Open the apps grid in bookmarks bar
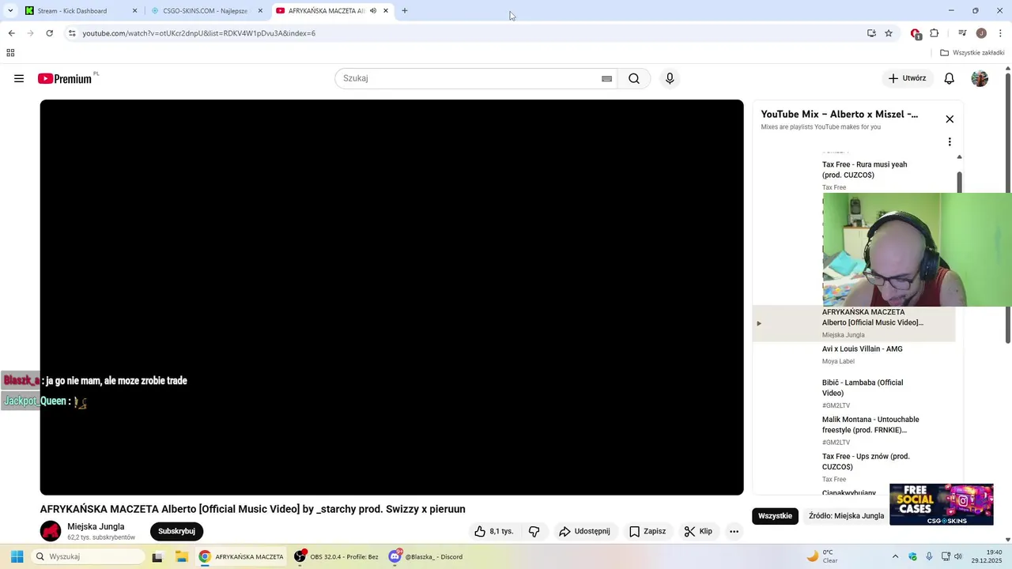The height and width of the screenshot is (569, 1012). [10, 53]
